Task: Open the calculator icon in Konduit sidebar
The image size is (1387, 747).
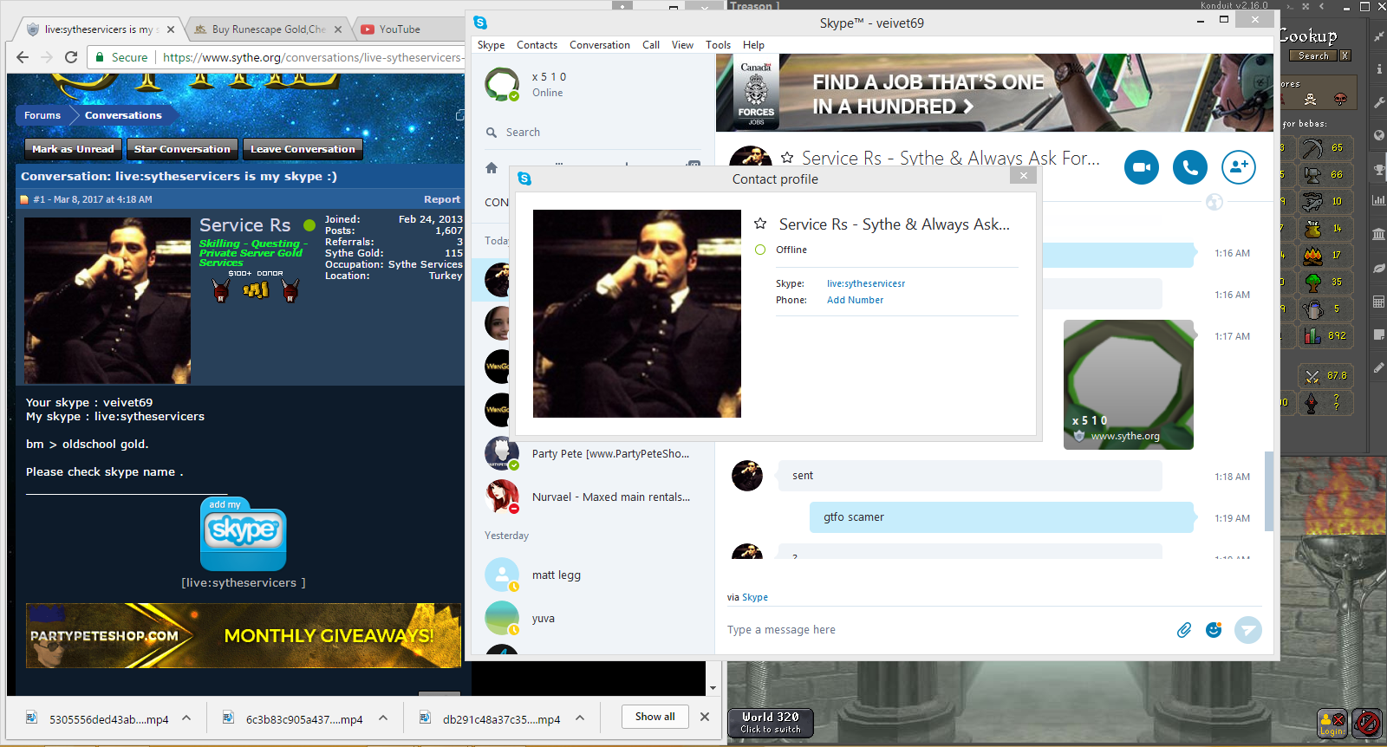Action: 1378,302
